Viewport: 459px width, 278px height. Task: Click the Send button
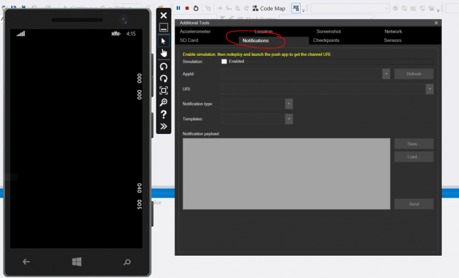(413, 204)
